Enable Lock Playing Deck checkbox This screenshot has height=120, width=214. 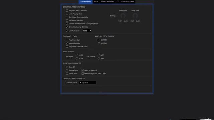(67, 14)
